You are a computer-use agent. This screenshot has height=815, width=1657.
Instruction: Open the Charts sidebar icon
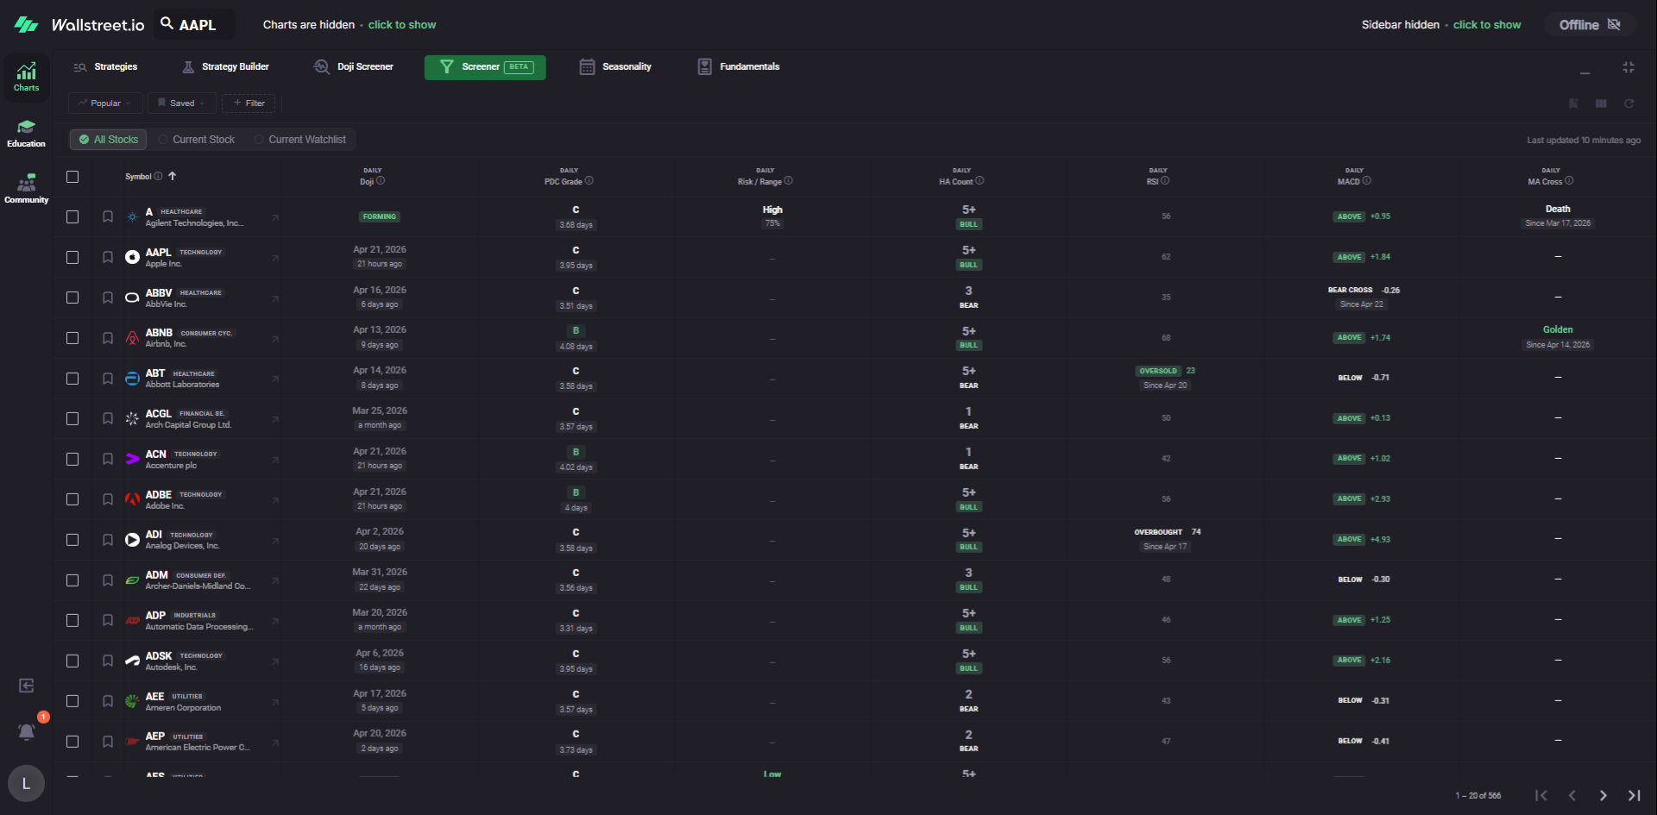click(x=26, y=76)
